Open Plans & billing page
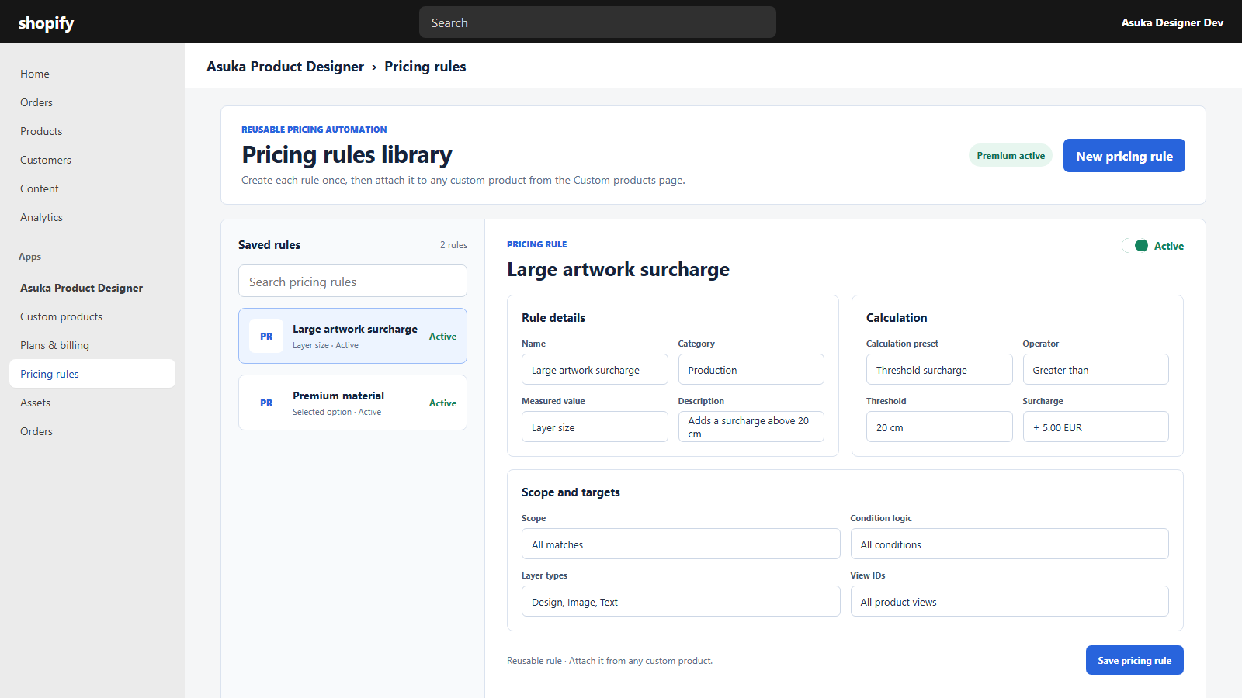 click(92, 345)
